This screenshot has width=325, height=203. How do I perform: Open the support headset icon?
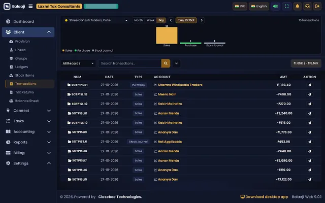point(307,6)
